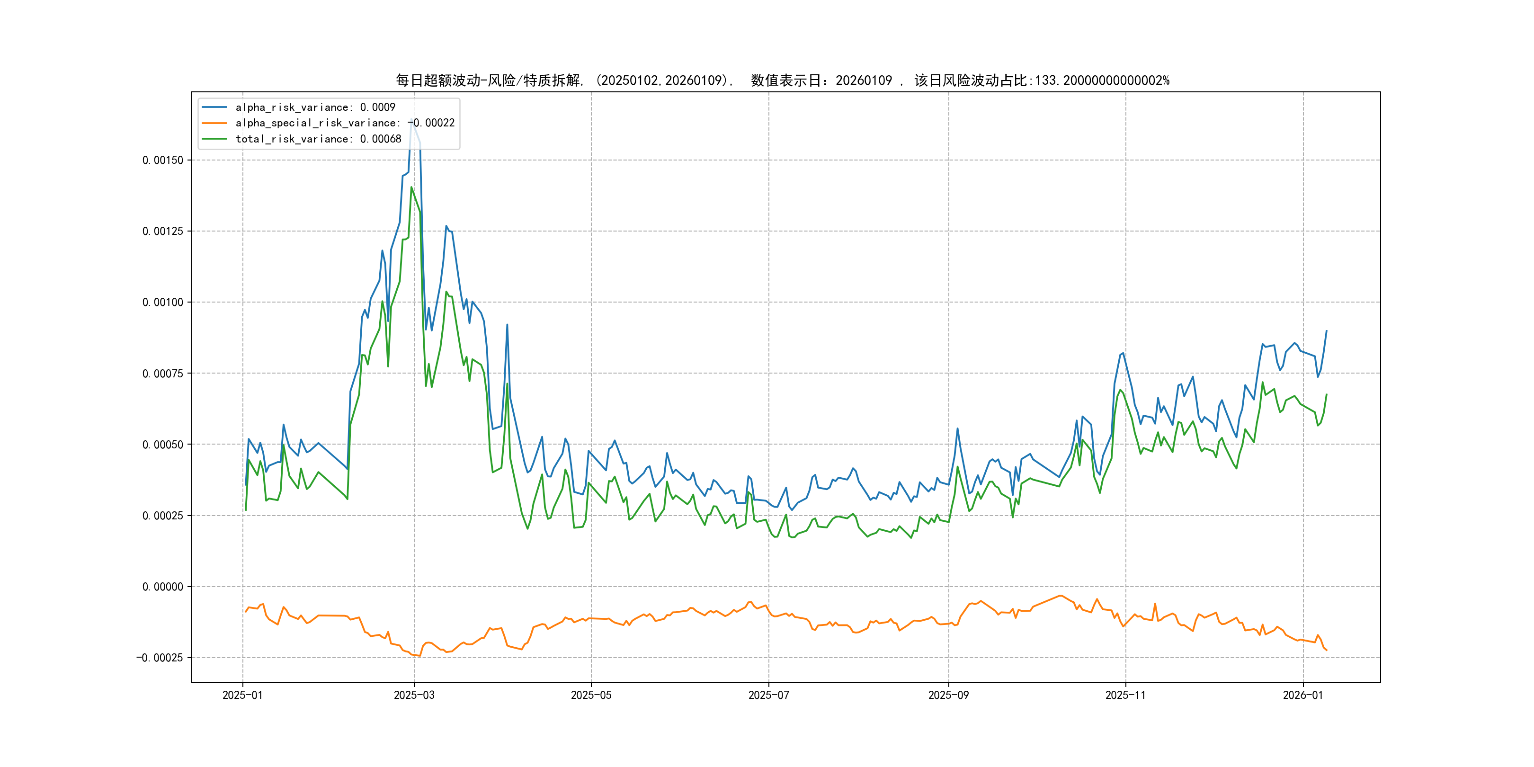Click the 0.00125 y-axis tick label
This screenshot has height=767, width=1534.
[x=162, y=231]
